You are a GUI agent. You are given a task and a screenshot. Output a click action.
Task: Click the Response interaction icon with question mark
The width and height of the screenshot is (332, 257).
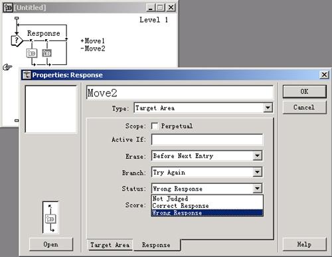coord(17,41)
